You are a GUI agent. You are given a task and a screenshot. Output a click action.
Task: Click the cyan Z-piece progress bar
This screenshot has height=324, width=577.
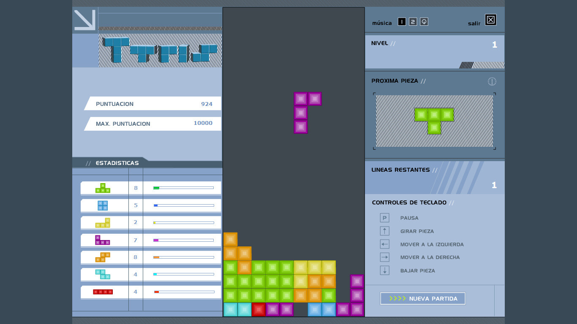click(183, 274)
